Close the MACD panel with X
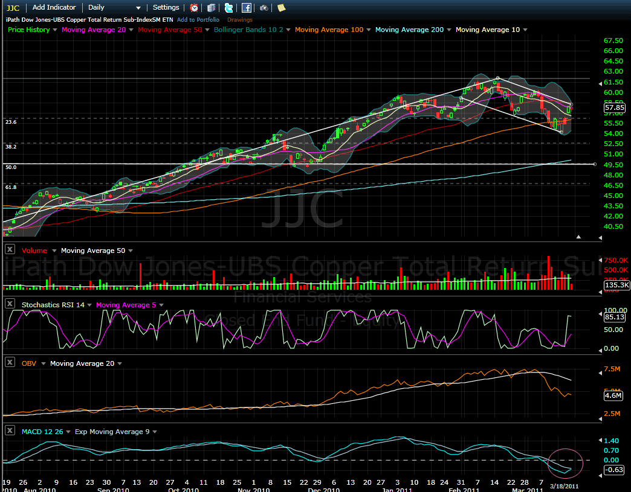The height and width of the screenshot is (492, 631). [10, 432]
